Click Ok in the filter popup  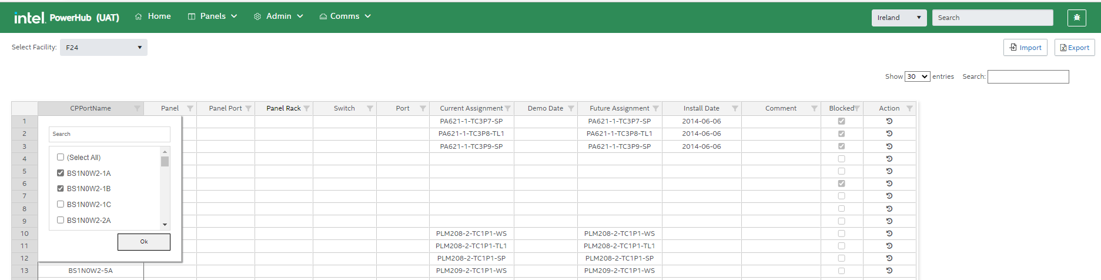point(144,242)
